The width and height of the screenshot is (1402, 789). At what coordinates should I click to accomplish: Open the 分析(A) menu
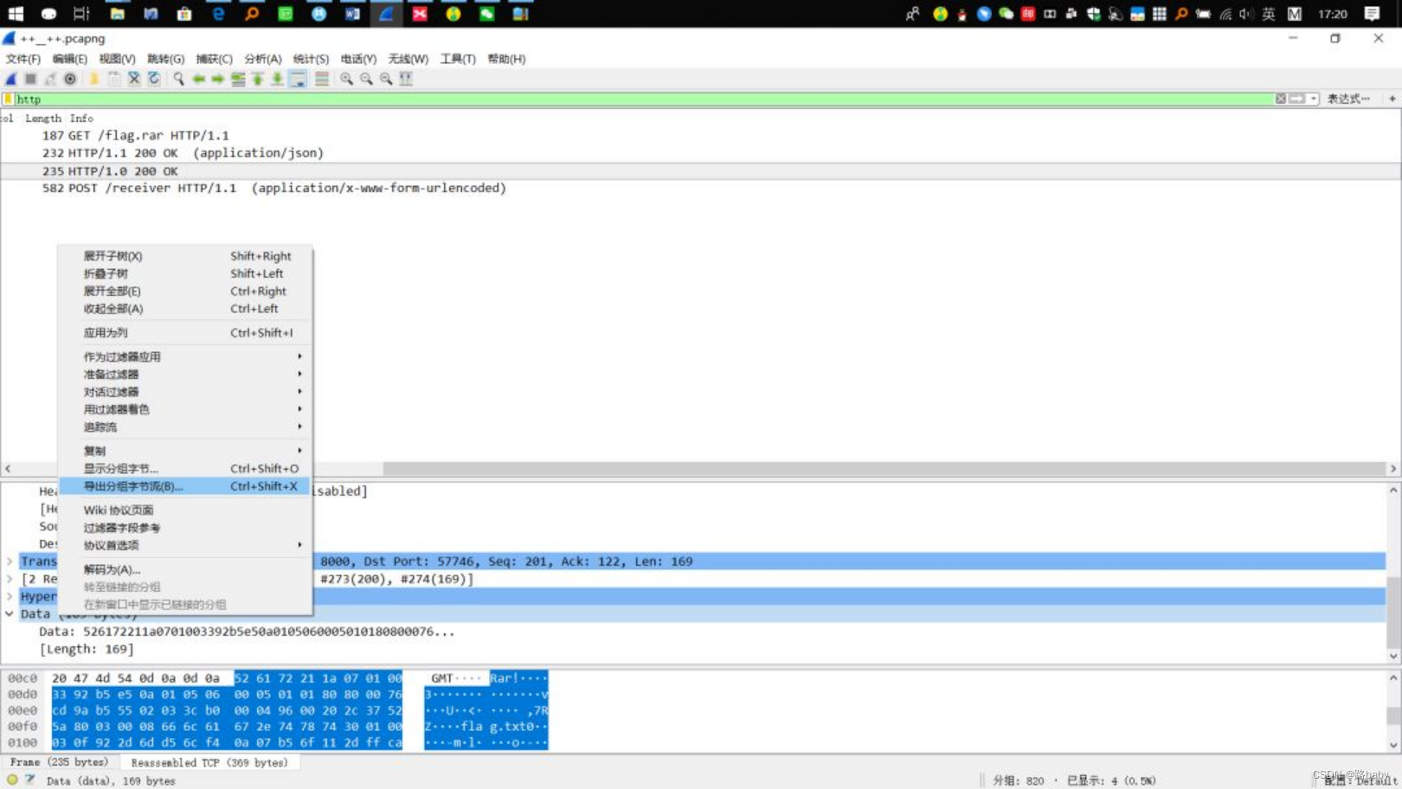click(262, 59)
